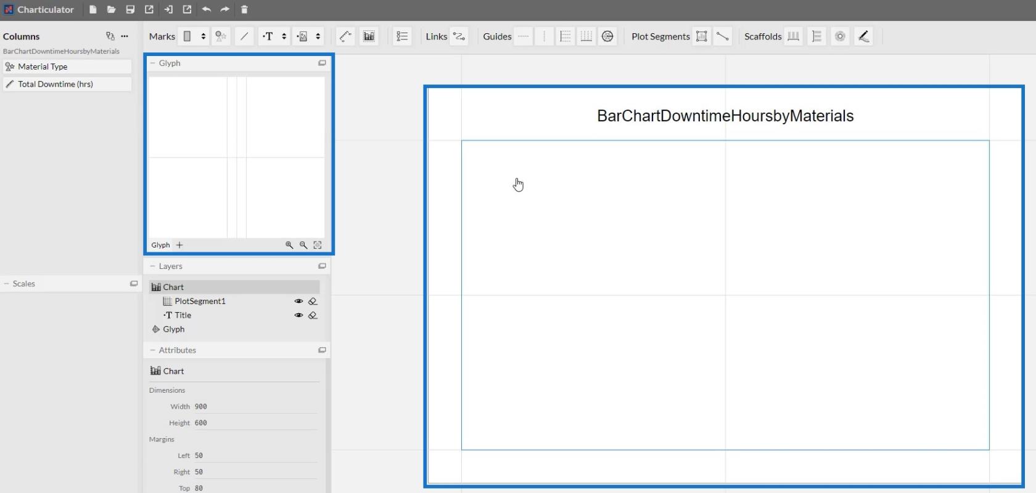The image size is (1036, 493).
Task: Select the 2D region plot segment tool
Action: tap(701, 36)
